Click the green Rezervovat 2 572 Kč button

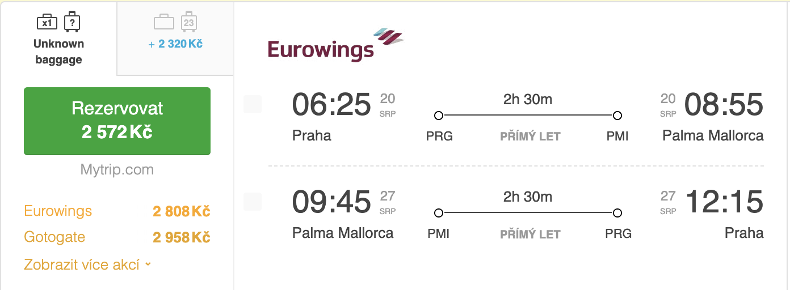pos(117,121)
